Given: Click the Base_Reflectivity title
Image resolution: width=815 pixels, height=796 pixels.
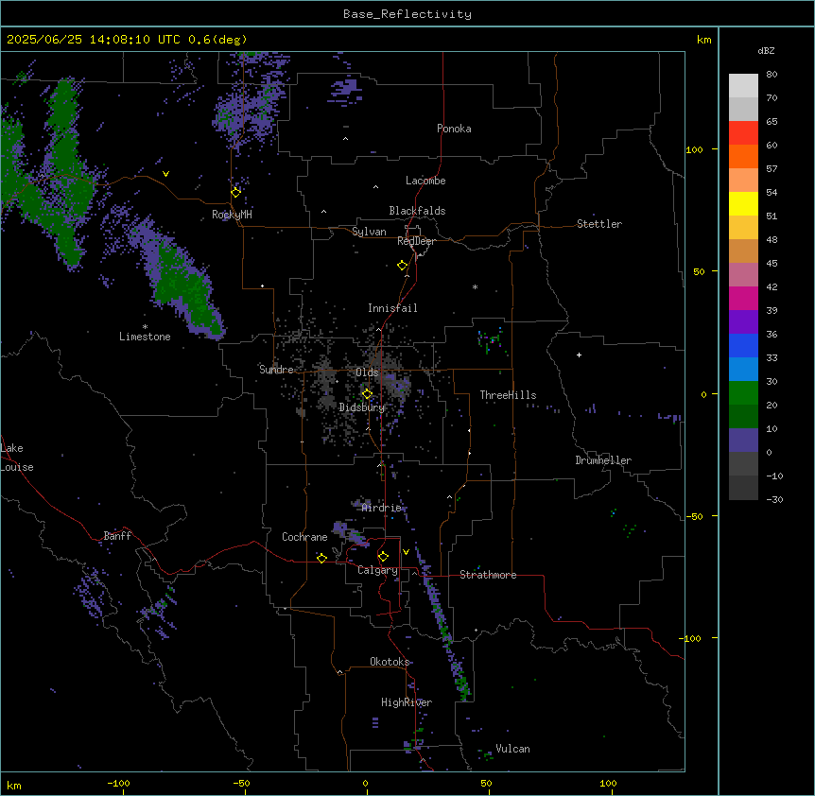Looking at the screenshot, I should (x=407, y=14).
